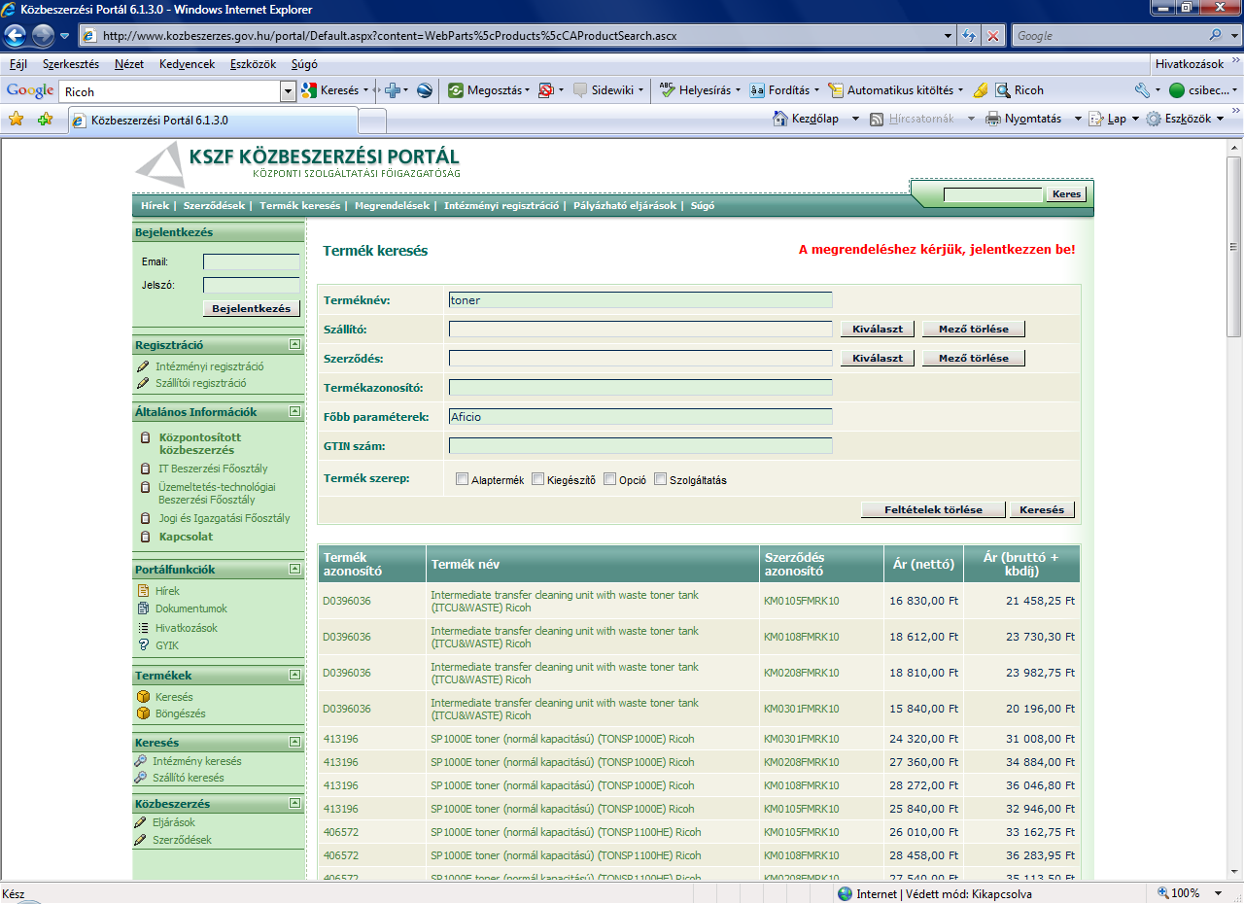Collapse the Keresés sidebar panel
The width and height of the screenshot is (1244, 904).
pyautogui.click(x=294, y=743)
